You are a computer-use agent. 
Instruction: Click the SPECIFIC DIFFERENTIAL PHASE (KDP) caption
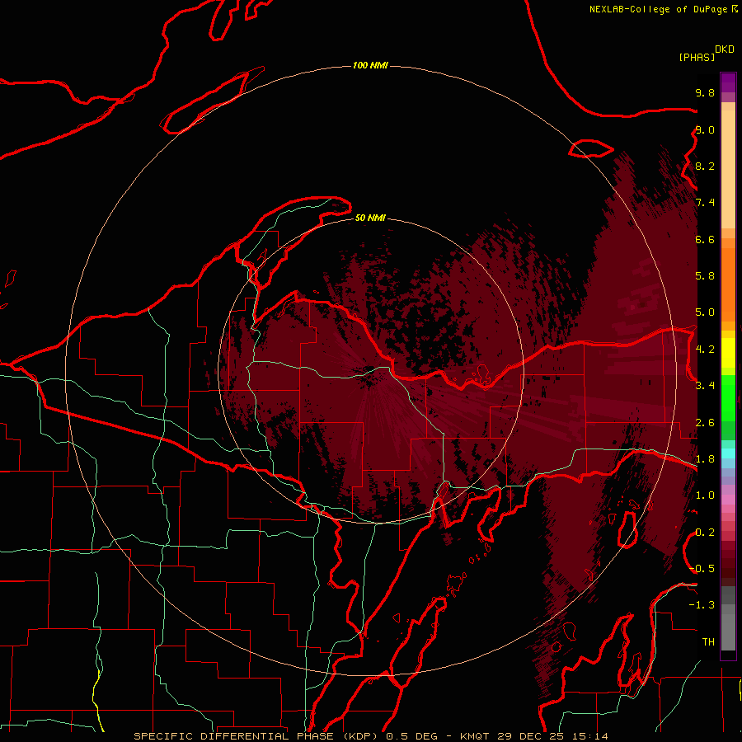coord(256,736)
